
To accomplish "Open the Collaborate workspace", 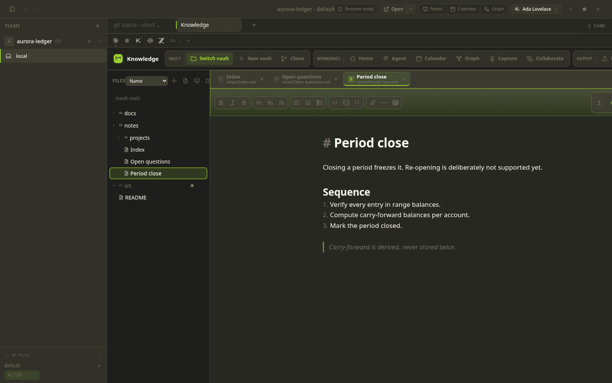I will [545, 59].
